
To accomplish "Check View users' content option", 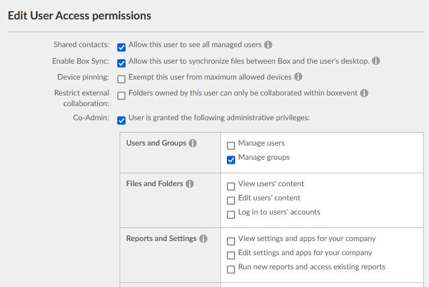I will tap(231, 186).
